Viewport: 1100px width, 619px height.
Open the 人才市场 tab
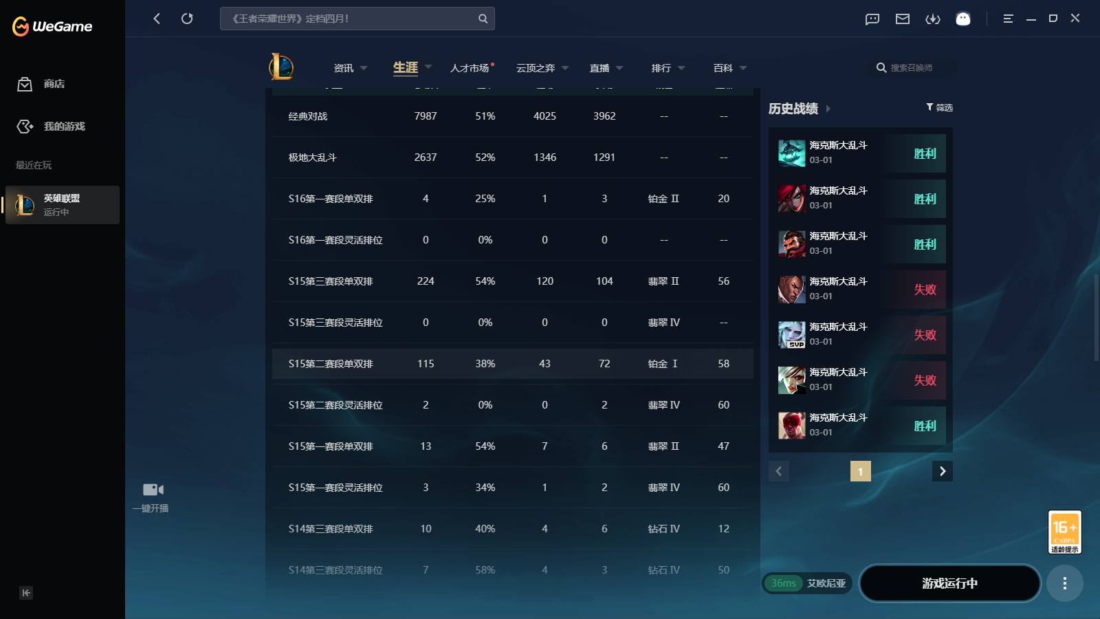472,68
